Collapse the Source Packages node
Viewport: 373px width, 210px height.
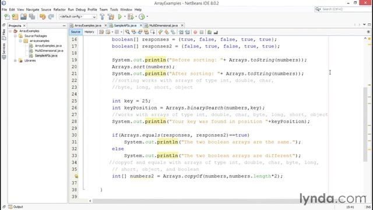(15, 36)
